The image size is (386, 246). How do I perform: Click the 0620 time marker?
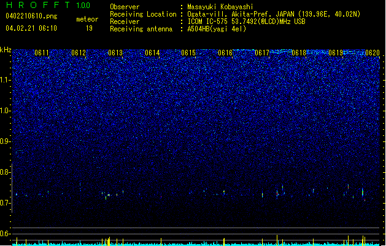click(372, 53)
